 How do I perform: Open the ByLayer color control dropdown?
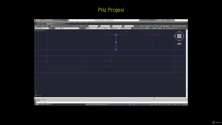92,28
